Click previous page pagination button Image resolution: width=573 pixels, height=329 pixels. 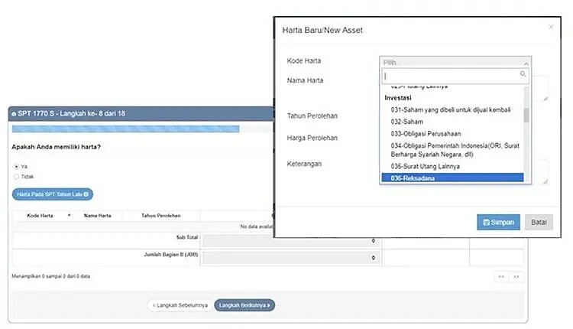(501, 277)
